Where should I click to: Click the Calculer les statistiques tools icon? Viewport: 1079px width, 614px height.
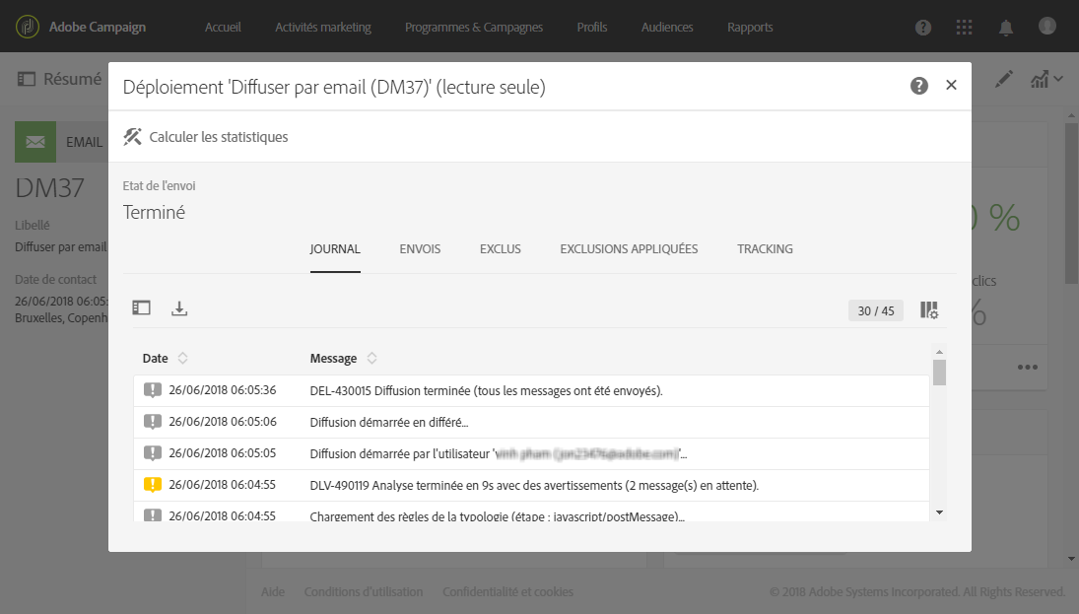(x=132, y=136)
